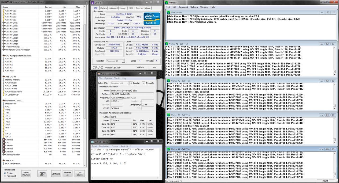Viewport: 339px width, 183px height.
Task: Click the OK button in CPU-Z
Action: [x=154, y=67]
